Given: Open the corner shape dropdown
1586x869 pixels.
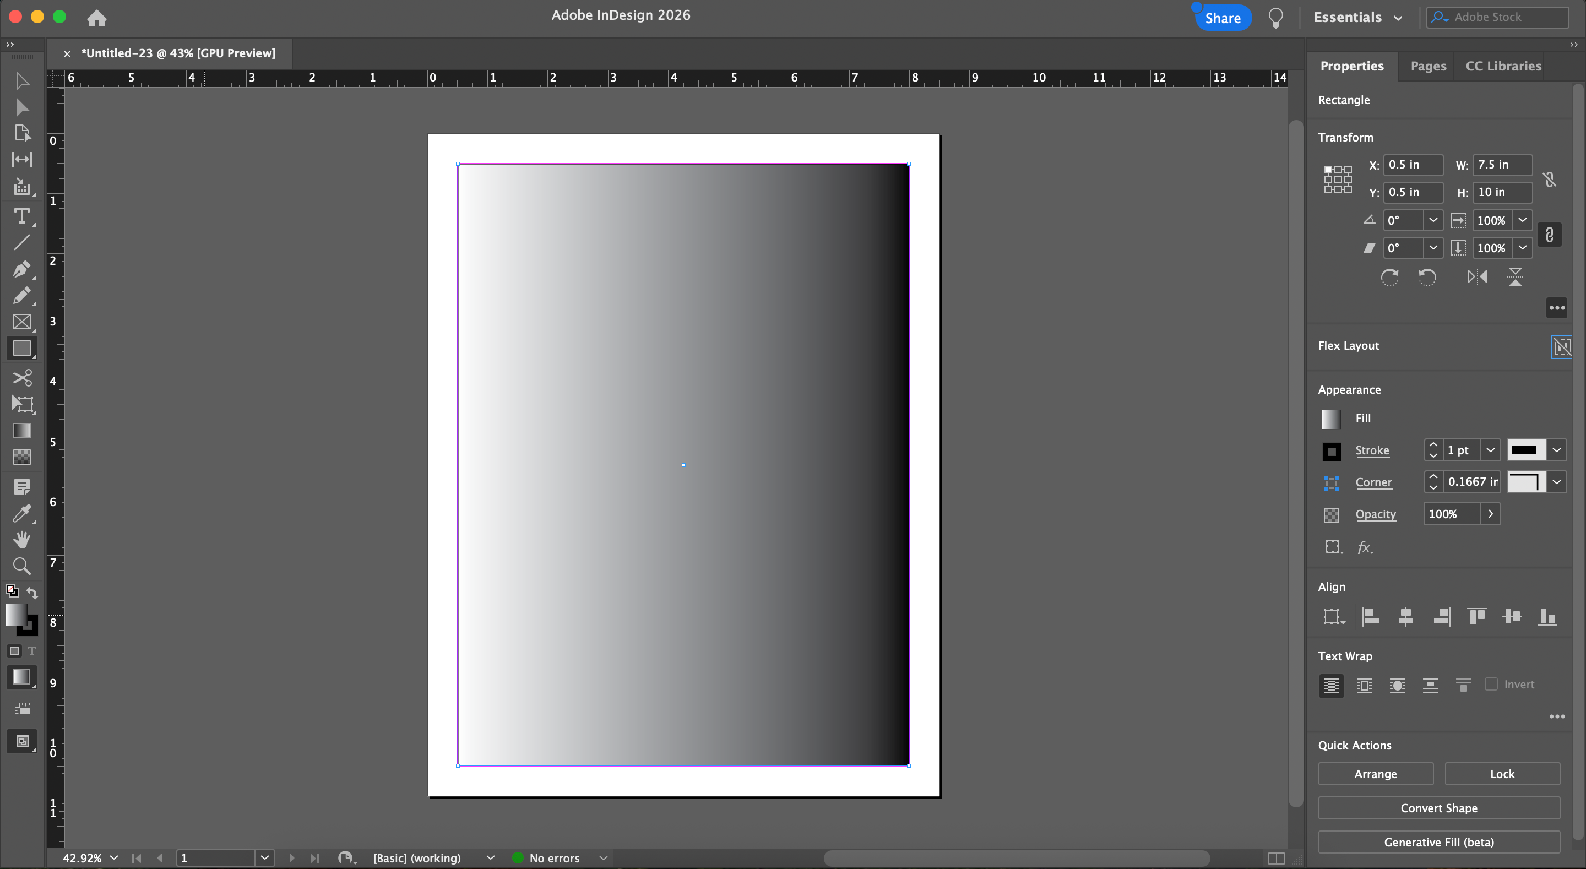Looking at the screenshot, I should (x=1557, y=482).
